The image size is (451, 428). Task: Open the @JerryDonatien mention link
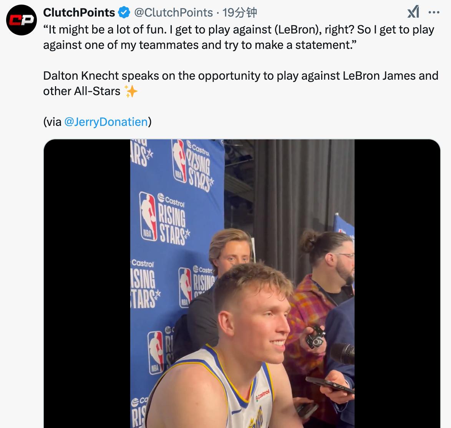pyautogui.click(x=106, y=122)
